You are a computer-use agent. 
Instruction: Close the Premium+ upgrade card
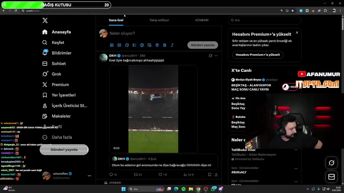297,32
